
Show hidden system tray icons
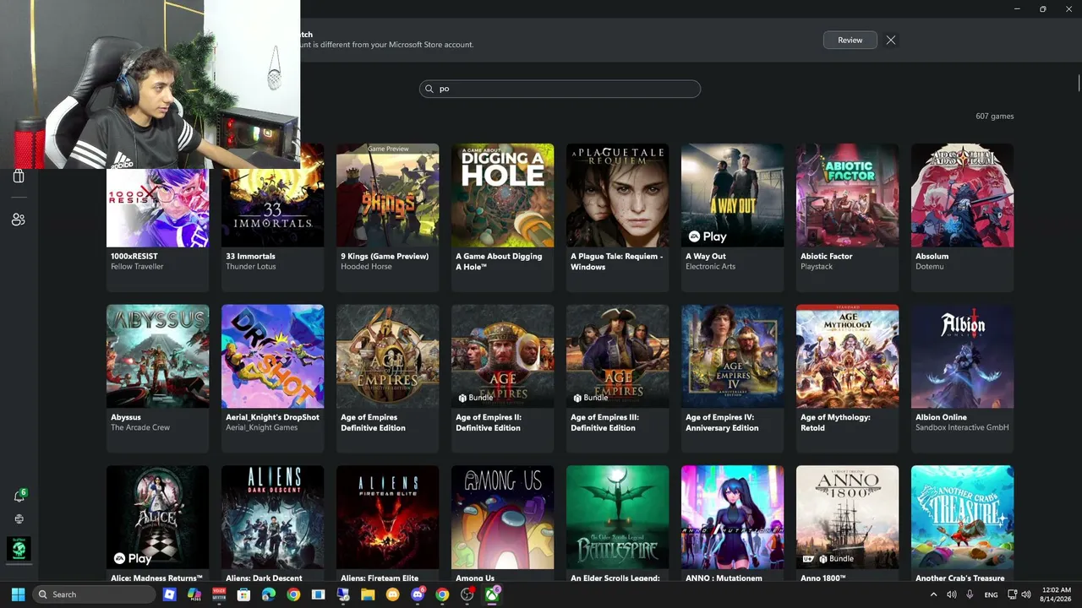pos(933,594)
